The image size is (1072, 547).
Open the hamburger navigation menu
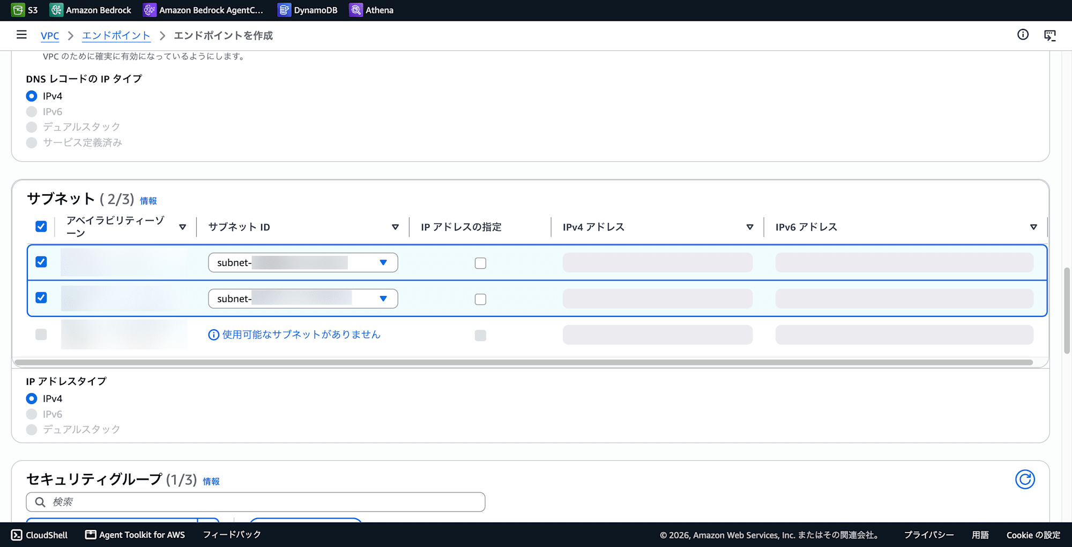(21, 35)
